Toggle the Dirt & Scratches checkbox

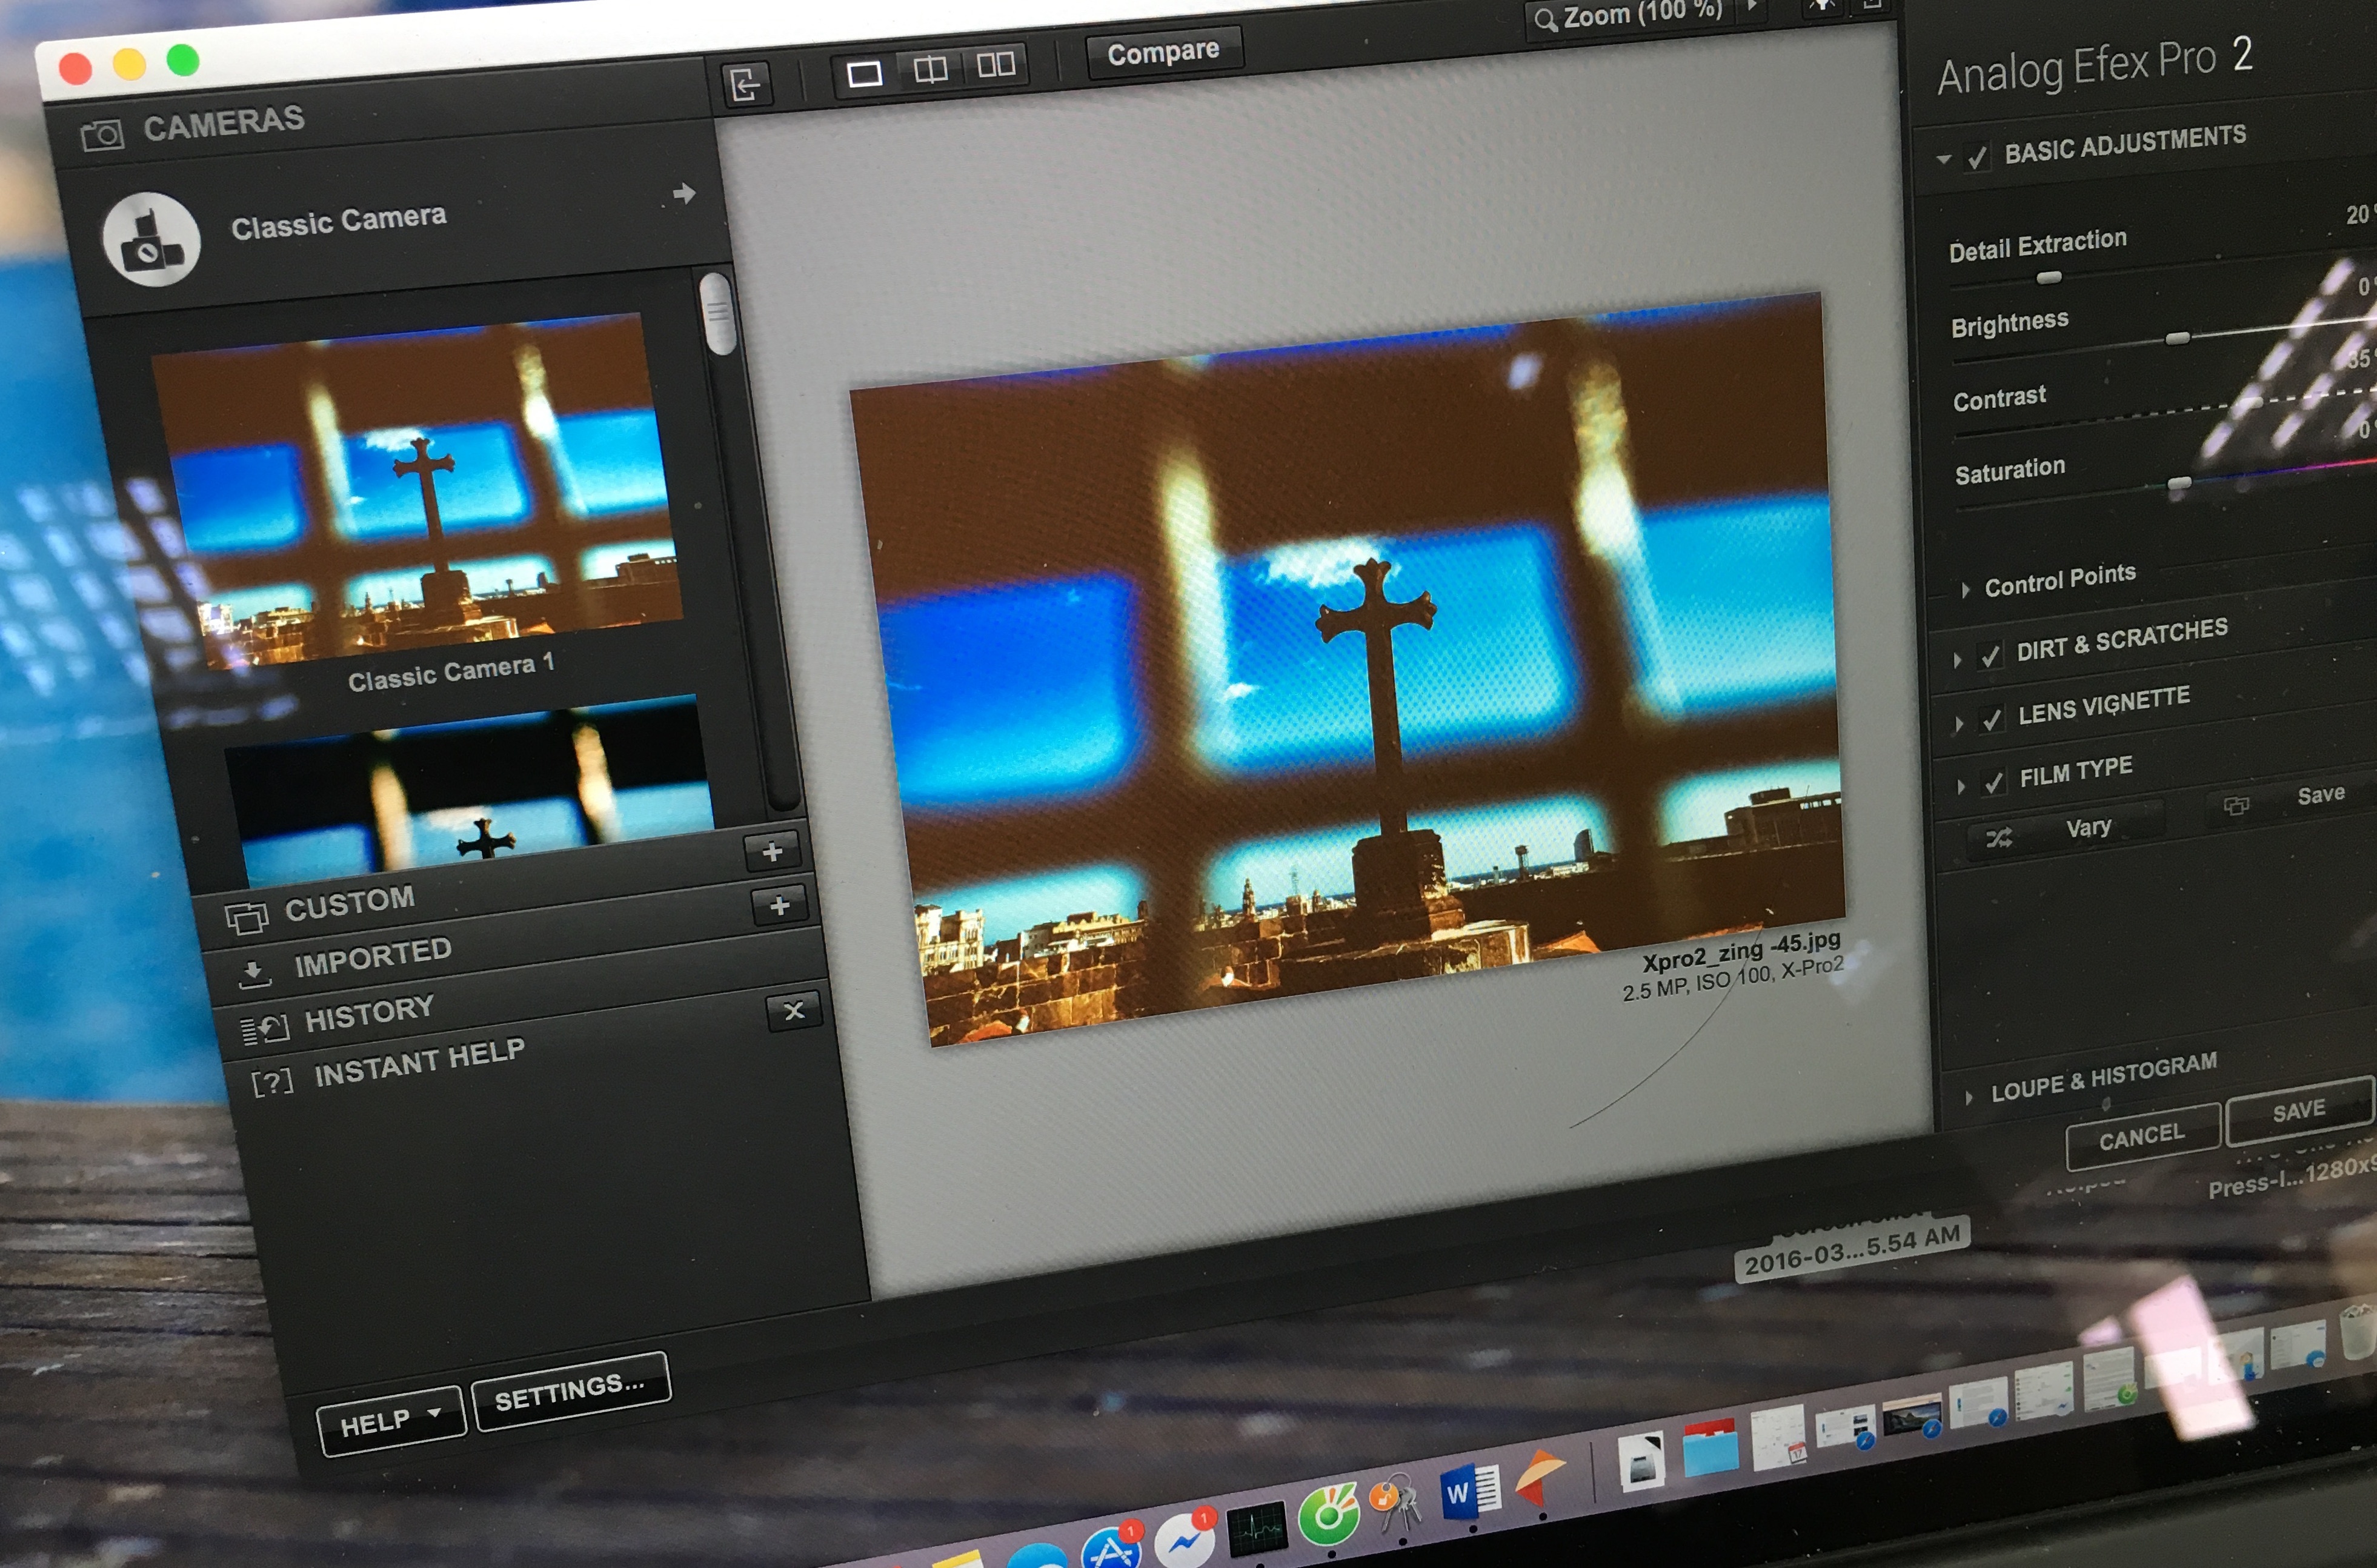(1991, 655)
